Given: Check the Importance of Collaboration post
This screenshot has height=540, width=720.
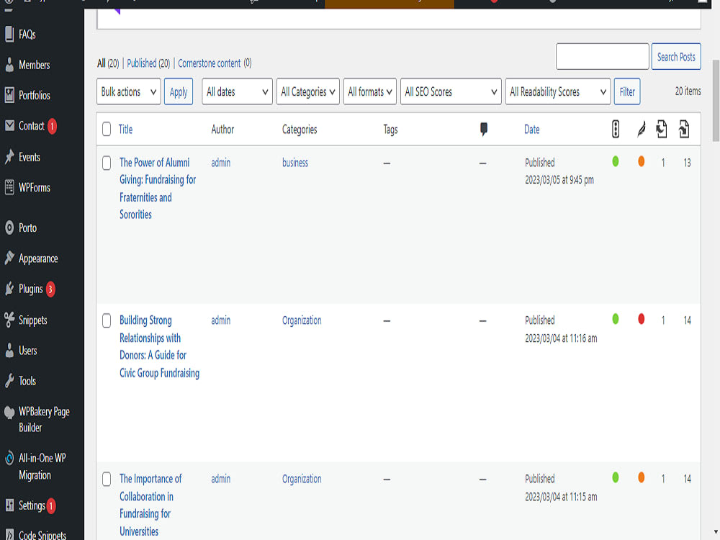Looking at the screenshot, I should tap(107, 479).
